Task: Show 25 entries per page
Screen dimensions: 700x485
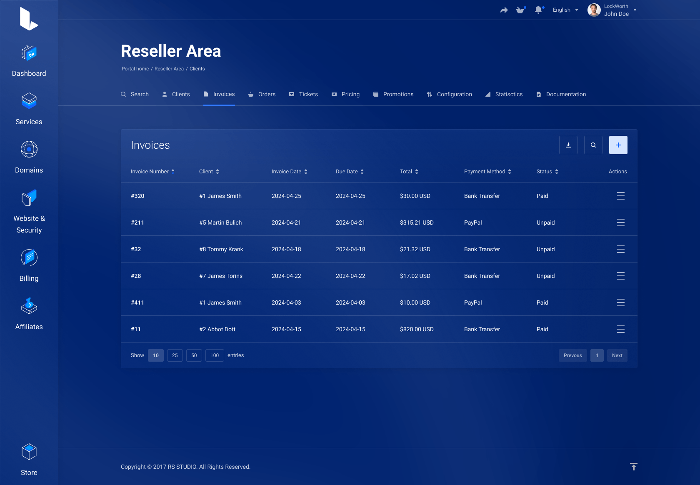Action: (x=175, y=355)
